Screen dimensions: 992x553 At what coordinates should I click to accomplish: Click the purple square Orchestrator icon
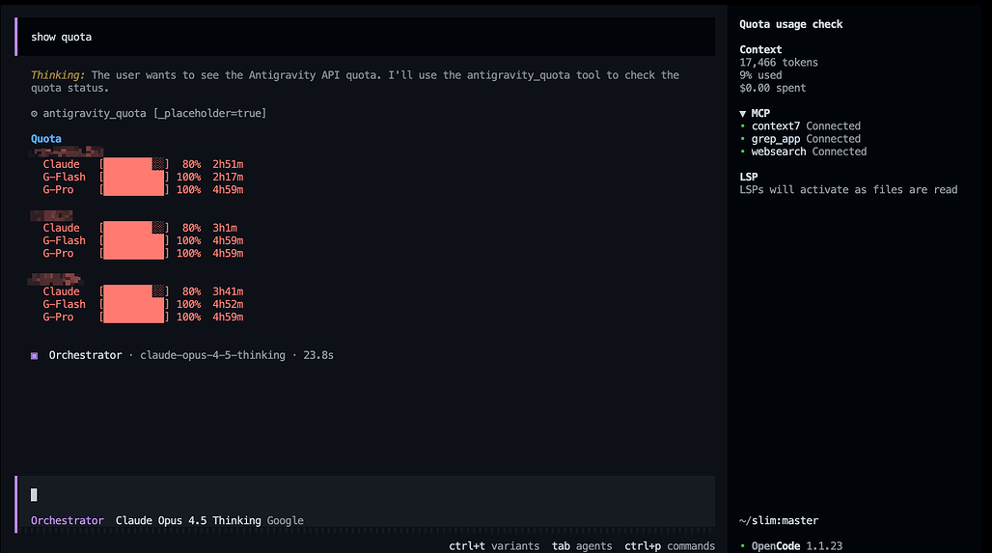pos(35,355)
